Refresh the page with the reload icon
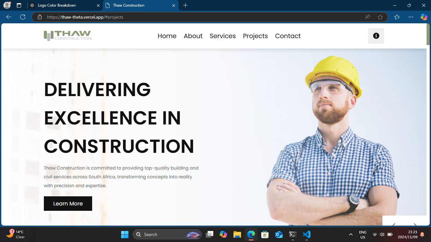This screenshot has height=242, width=431. (x=23, y=17)
